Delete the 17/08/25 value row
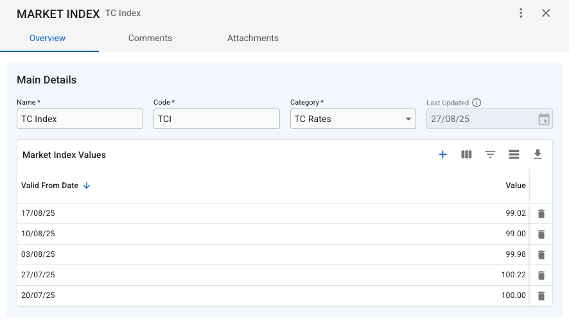 point(541,214)
